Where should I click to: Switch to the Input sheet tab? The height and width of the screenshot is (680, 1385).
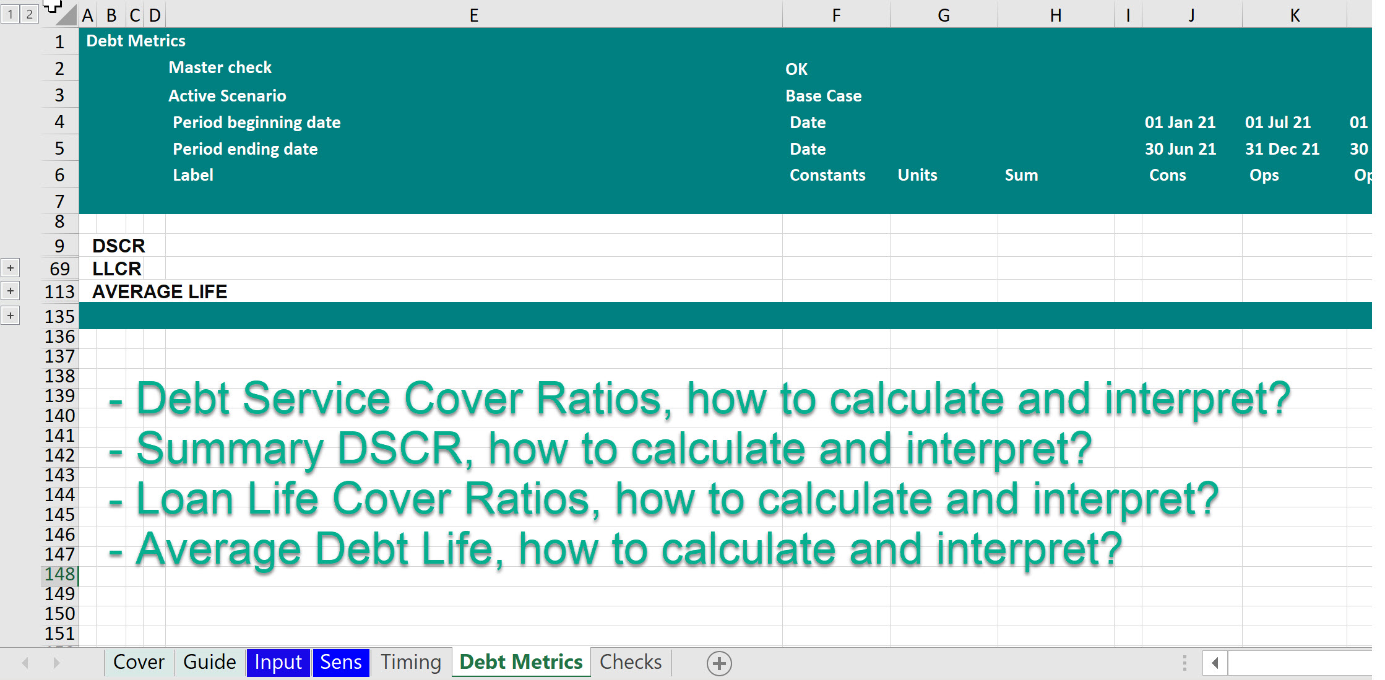(x=278, y=662)
